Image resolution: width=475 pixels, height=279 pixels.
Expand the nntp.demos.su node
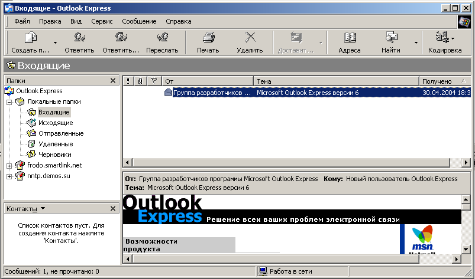click(x=9, y=176)
